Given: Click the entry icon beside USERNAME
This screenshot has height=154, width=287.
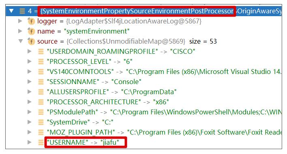Looking at the screenshot, I should click(x=41, y=142).
